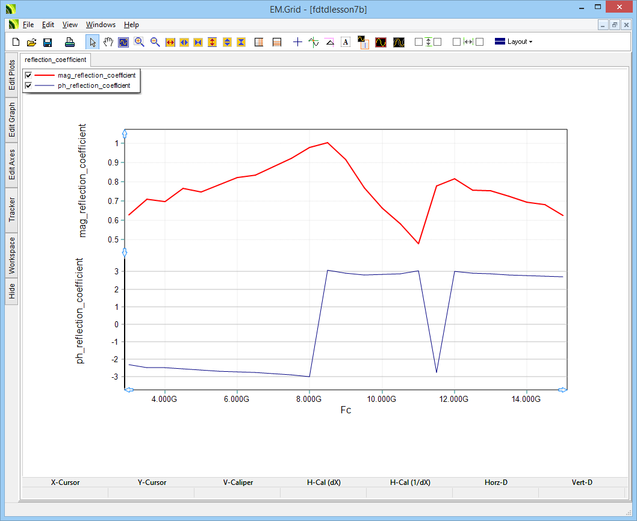The height and width of the screenshot is (521, 637).
Task: Click the Fc x-axis label
Action: (346, 410)
